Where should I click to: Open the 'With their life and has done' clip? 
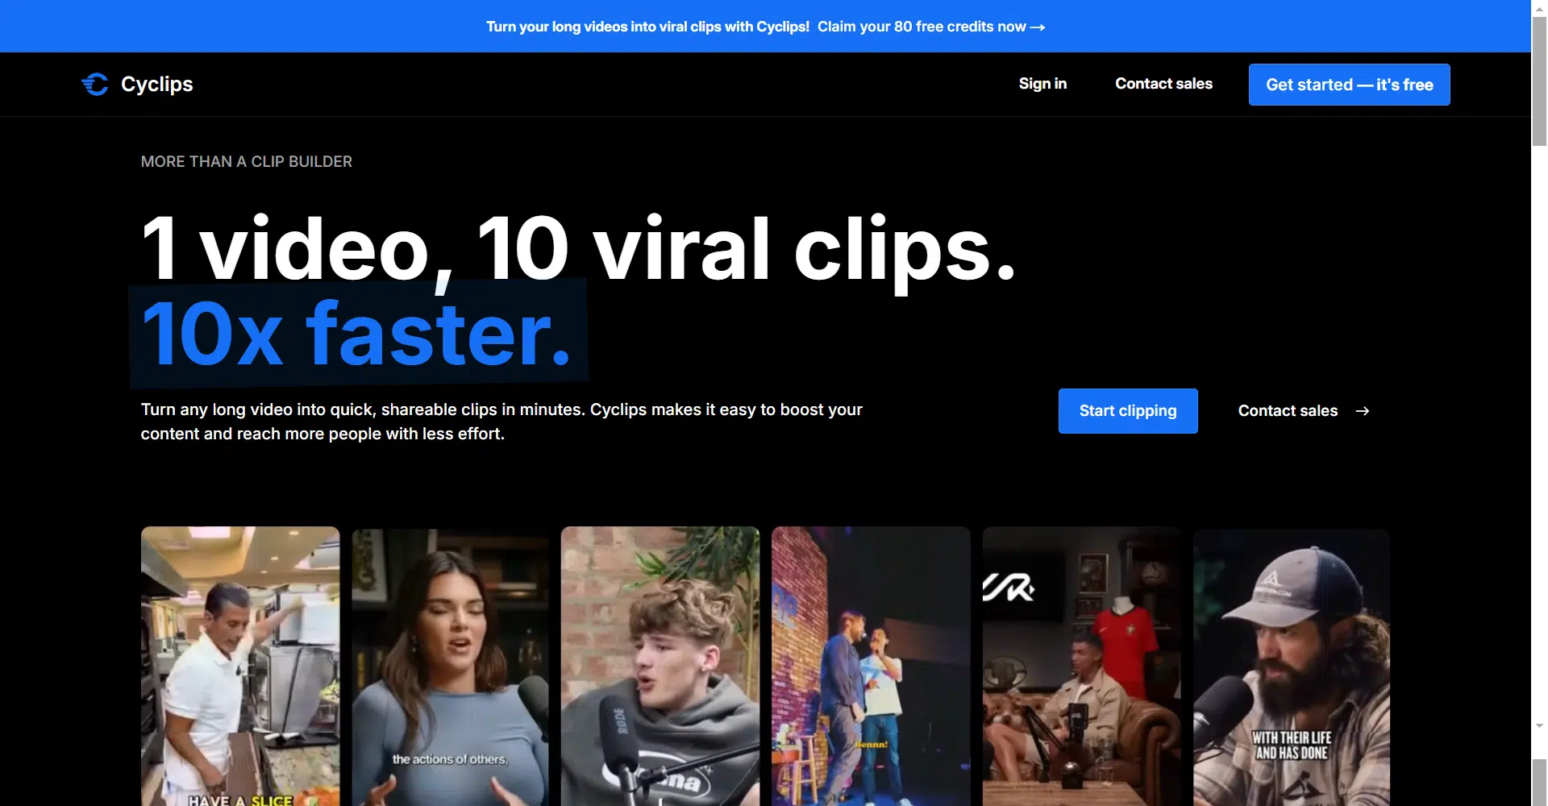[1291, 665]
